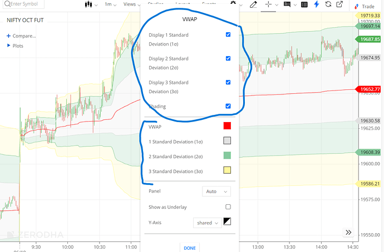Open the Y-Axis shared dropdown
Viewport: 384px width, 252px height.
(206, 223)
